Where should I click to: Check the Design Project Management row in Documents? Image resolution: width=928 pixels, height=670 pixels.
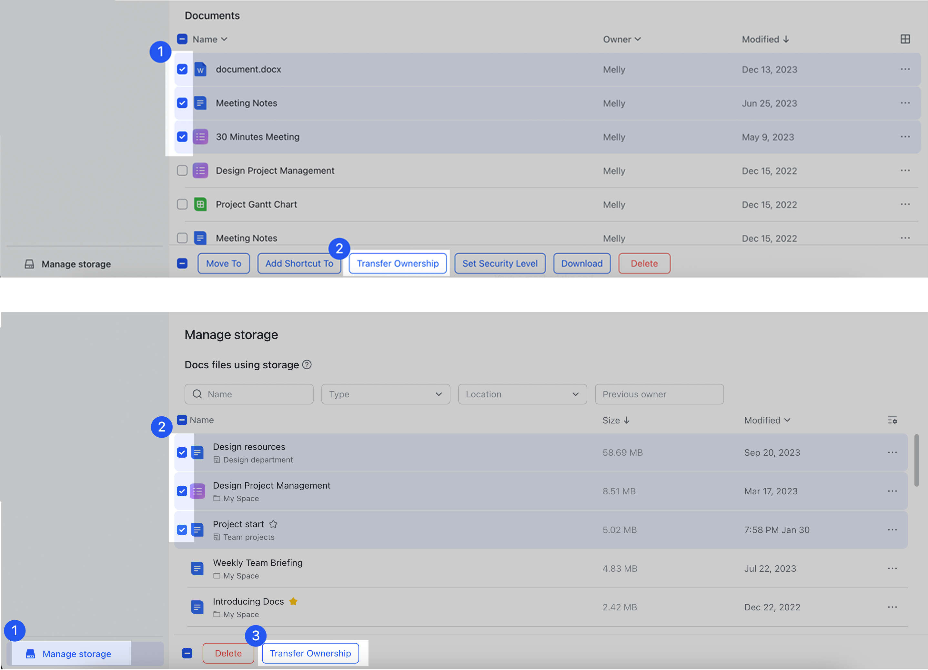coord(182,170)
